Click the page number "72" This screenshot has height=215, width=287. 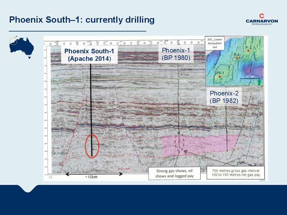pyautogui.click(x=51, y=177)
